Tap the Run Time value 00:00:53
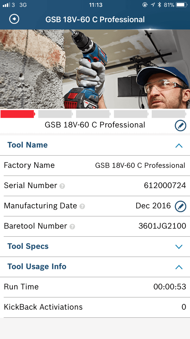Viewport: 190px width, 339px height. pyautogui.click(x=170, y=287)
